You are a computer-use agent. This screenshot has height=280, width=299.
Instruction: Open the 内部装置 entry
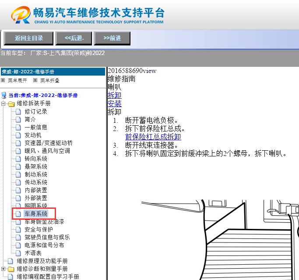pyautogui.click(x=36, y=190)
